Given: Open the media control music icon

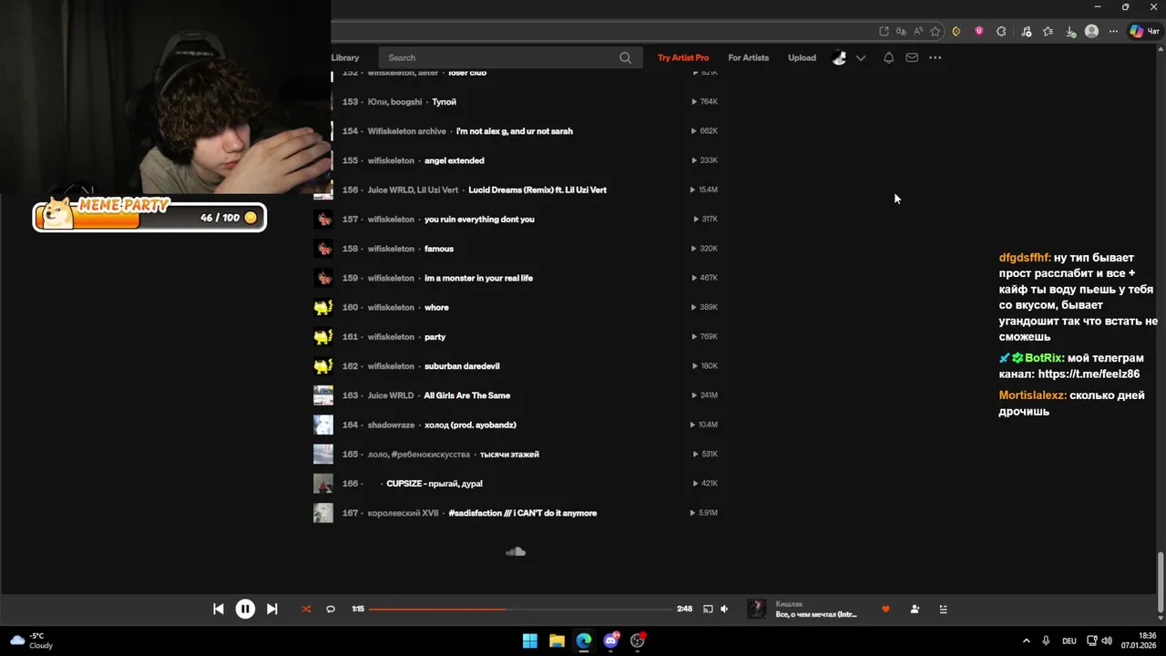Looking at the screenshot, I should coord(1027,31).
